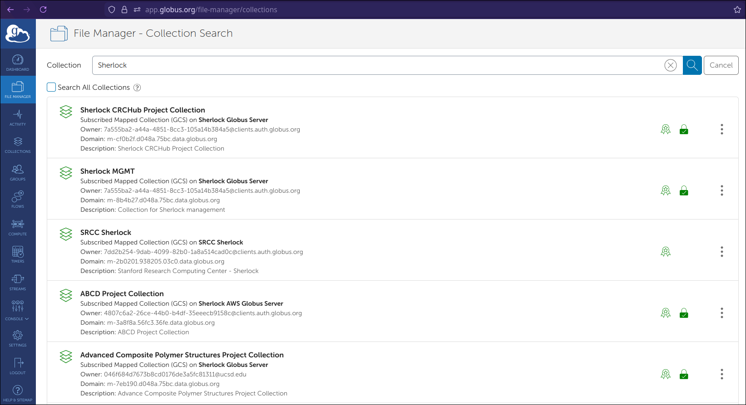
Task: Click the subscription ribbon icon for Sherlock CRCHub
Action: click(666, 129)
